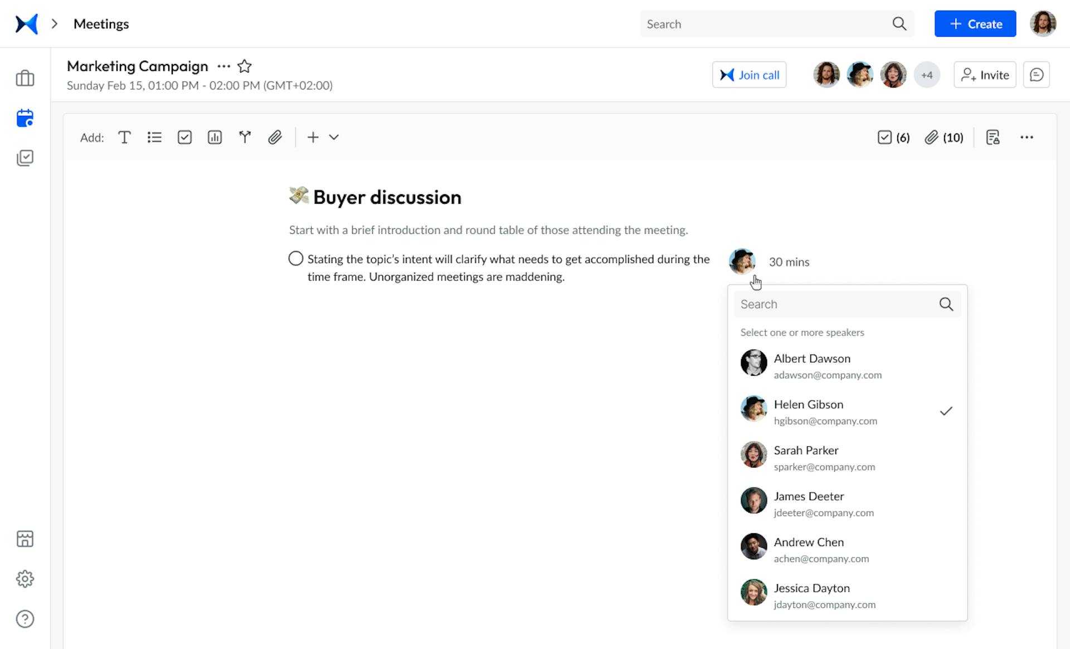Screen dimensions: 1070x649
Task: Select the Text block tool
Action: (124, 137)
